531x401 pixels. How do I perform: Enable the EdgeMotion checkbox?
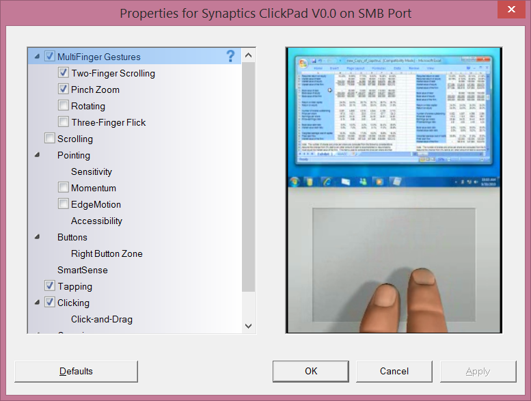coord(64,204)
